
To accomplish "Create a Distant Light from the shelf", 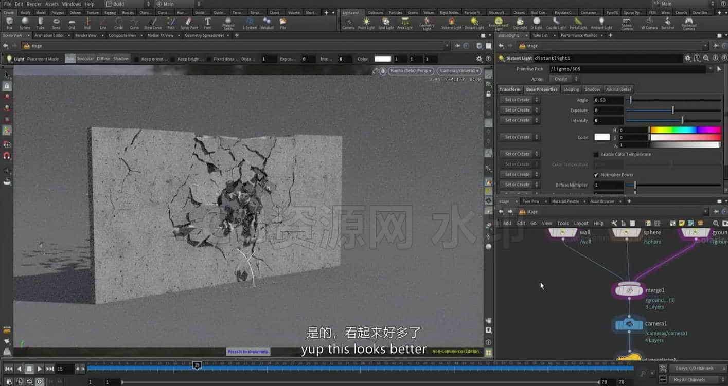I will click(x=474, y=23).
